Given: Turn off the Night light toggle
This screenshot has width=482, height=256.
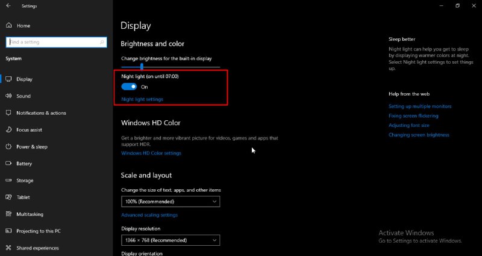Looking at the screenshot, I should (x=129, y=87).
